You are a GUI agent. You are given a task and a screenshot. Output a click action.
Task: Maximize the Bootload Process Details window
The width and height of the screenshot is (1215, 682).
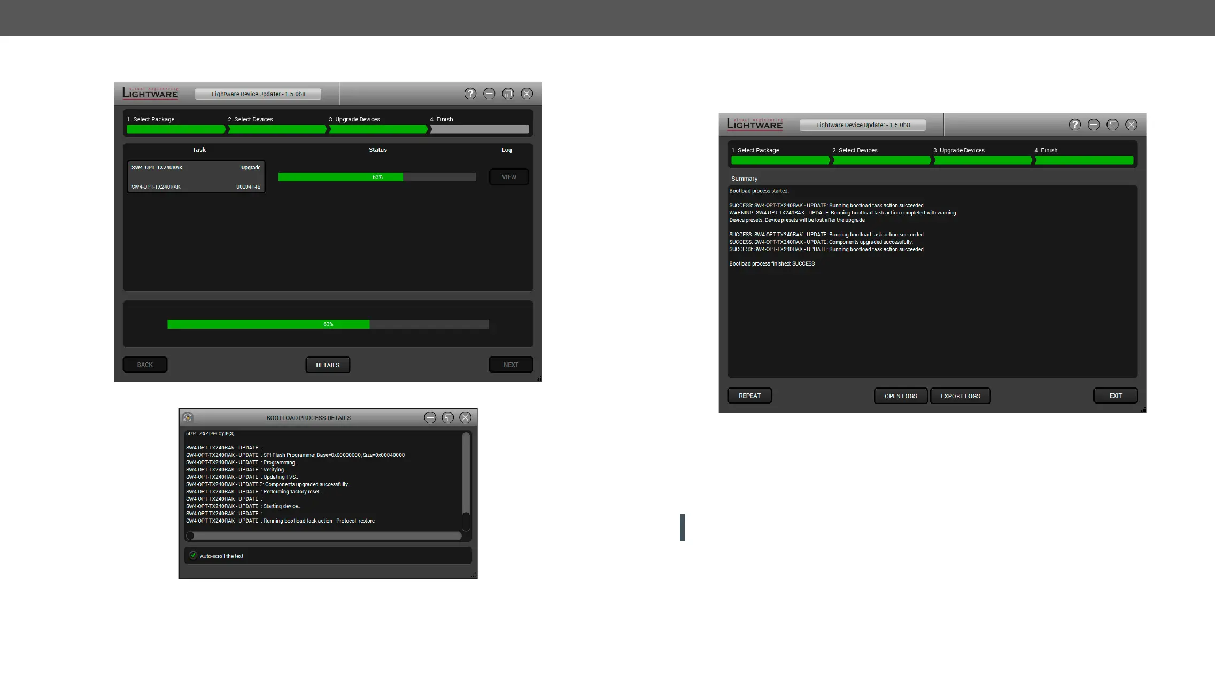coord(448,417)
